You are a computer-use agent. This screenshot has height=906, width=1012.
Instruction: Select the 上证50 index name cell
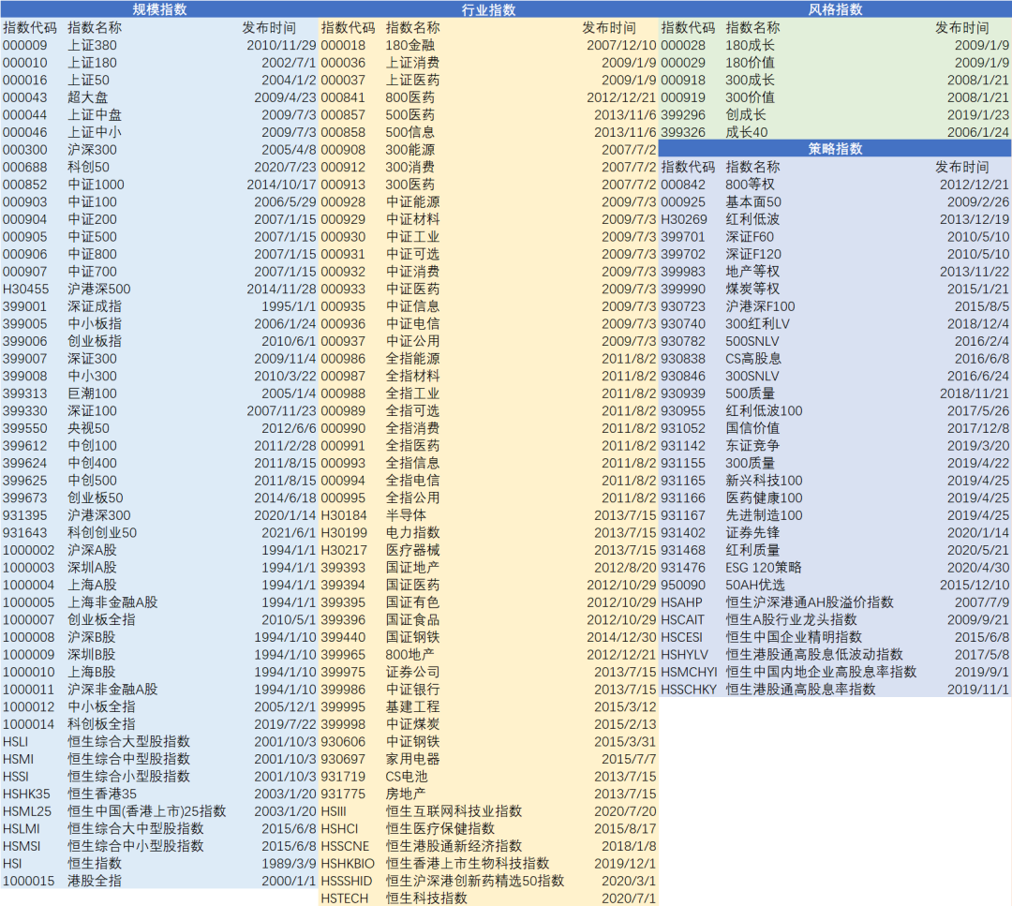[88, 80]
